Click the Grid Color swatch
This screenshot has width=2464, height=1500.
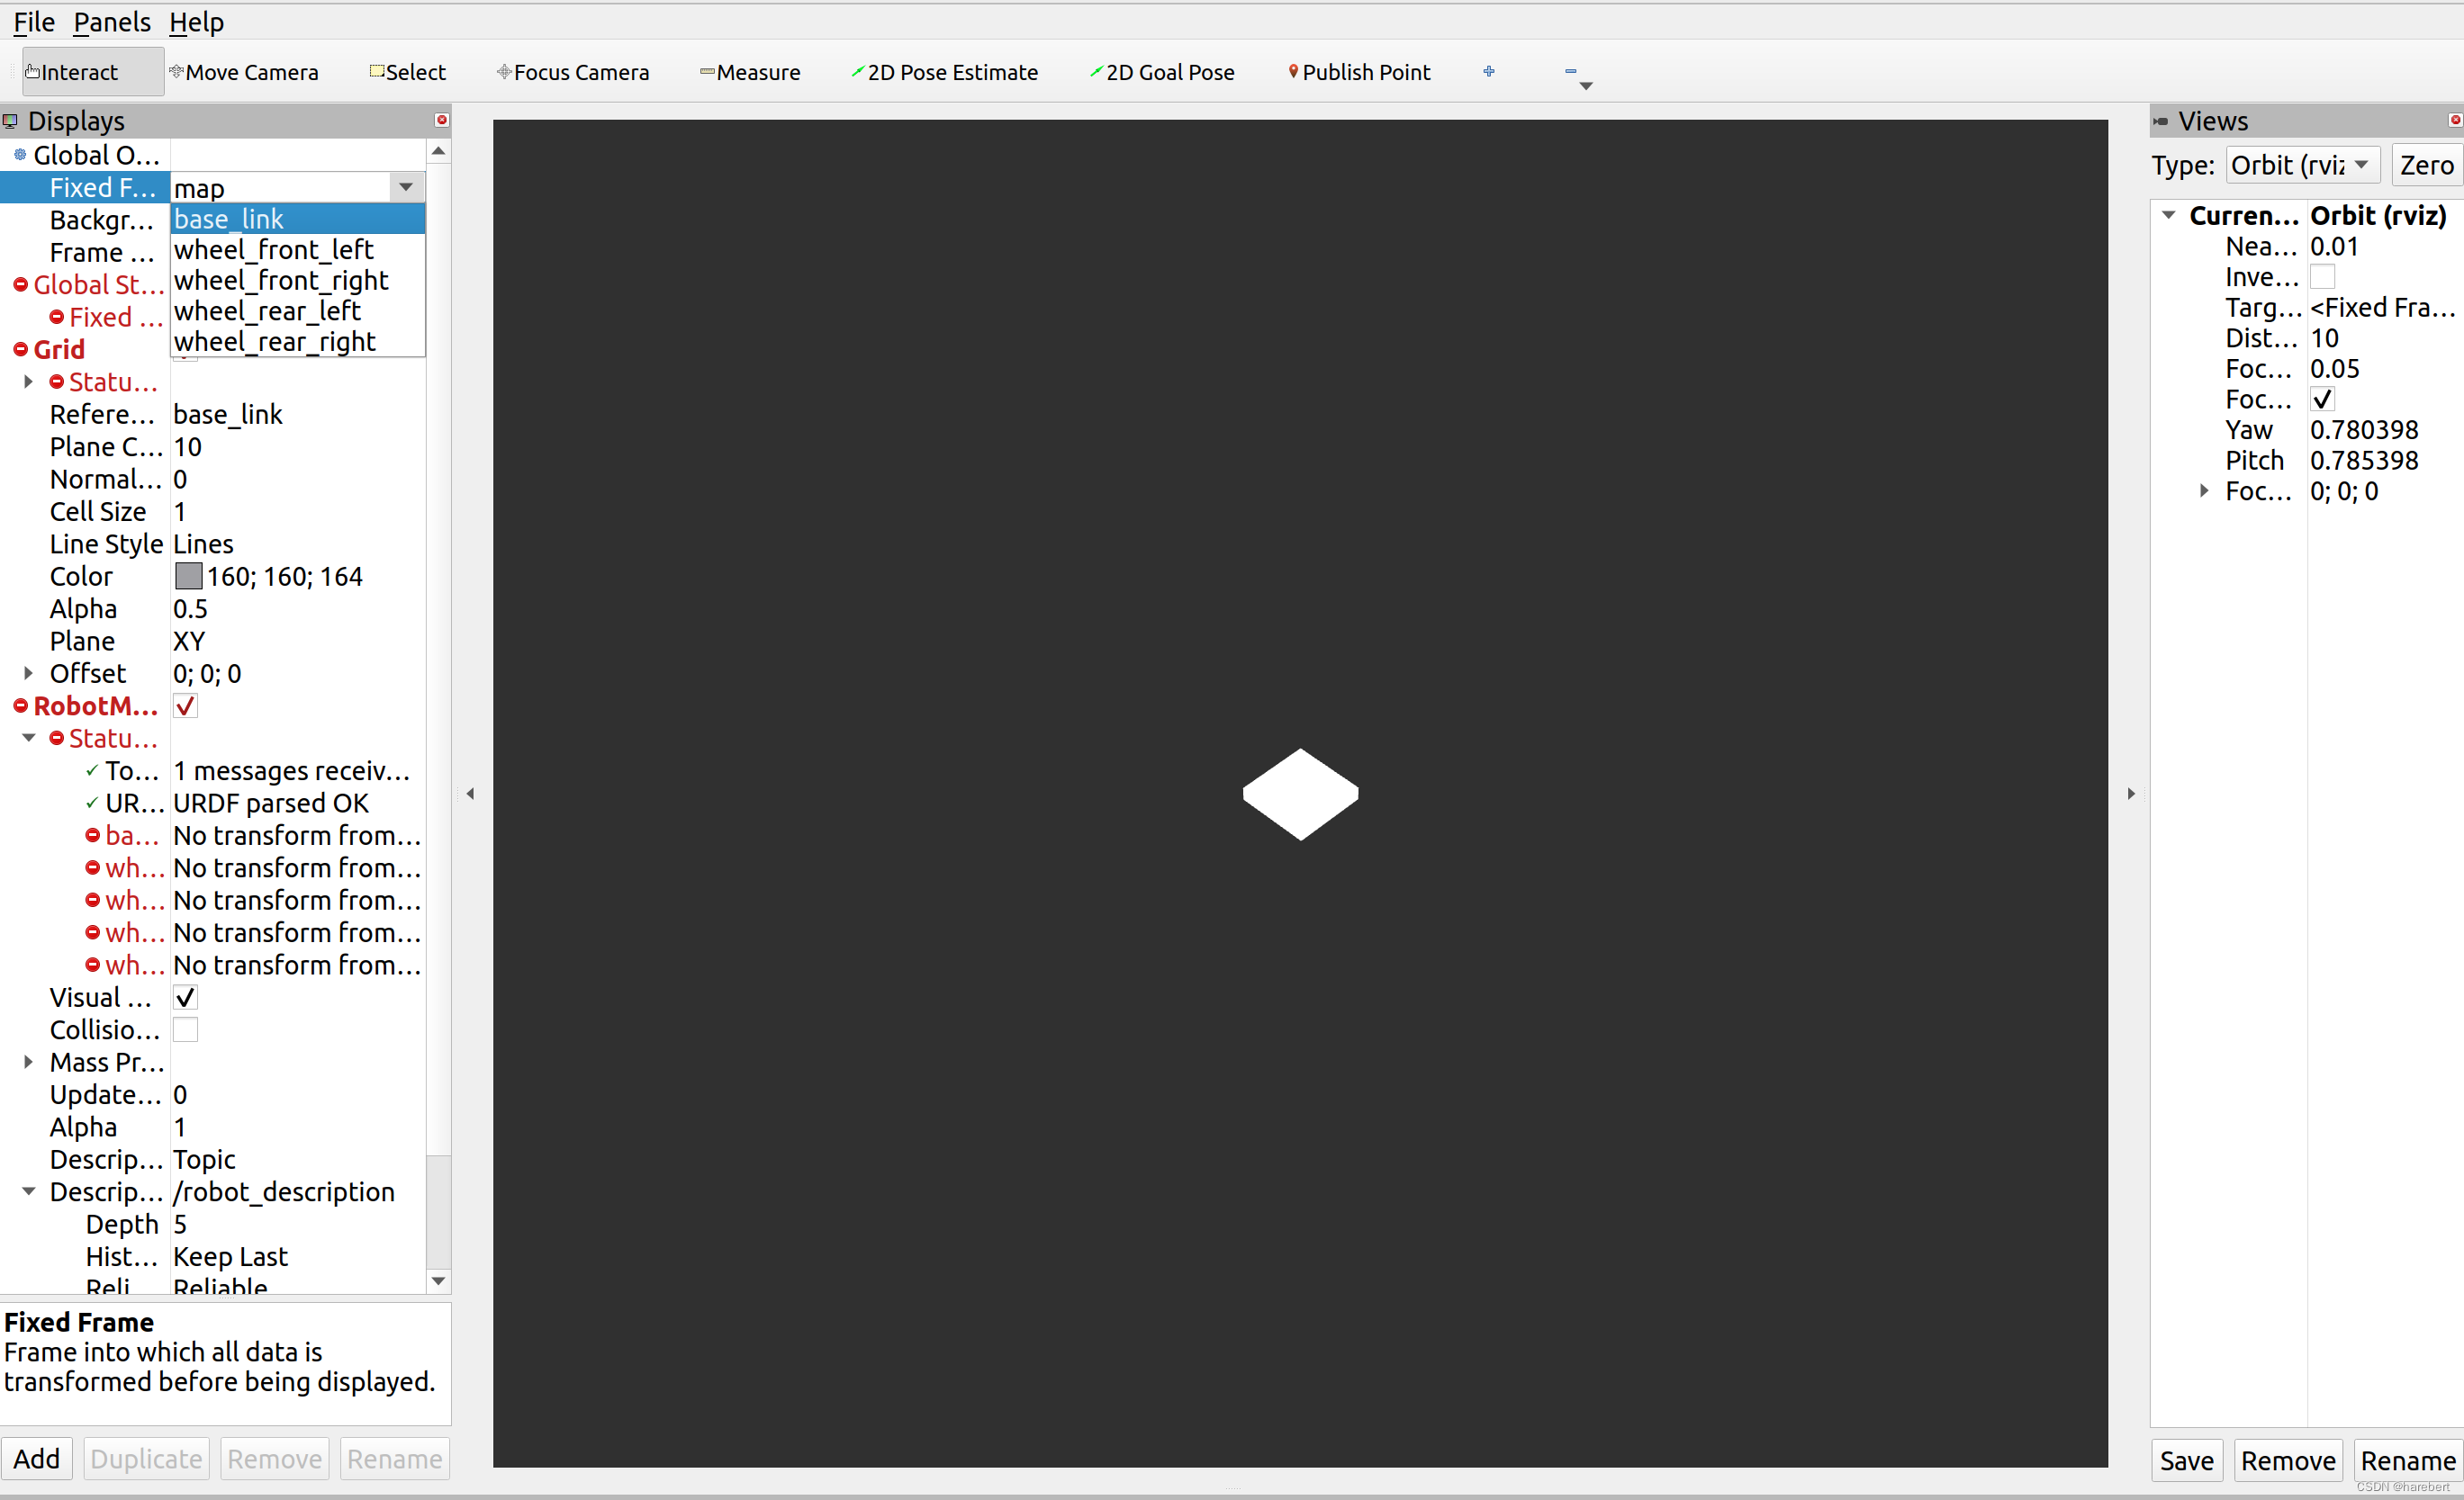coord(188,577)
